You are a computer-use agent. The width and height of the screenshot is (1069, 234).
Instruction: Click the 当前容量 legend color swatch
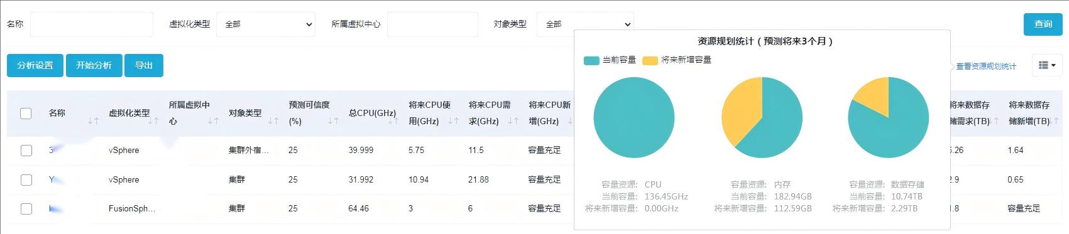(x=591, y=60)
